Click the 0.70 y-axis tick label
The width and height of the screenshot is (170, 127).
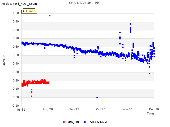click(16, 38)
